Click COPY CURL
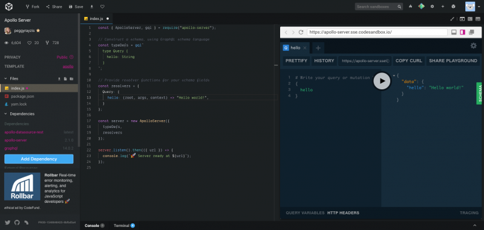Screen dimensions: 484x230 click(x=409, y=61)
